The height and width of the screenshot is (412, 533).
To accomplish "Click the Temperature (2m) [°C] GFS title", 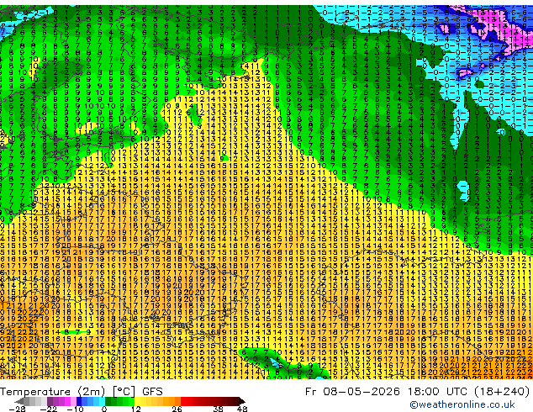I will (82, 392).
